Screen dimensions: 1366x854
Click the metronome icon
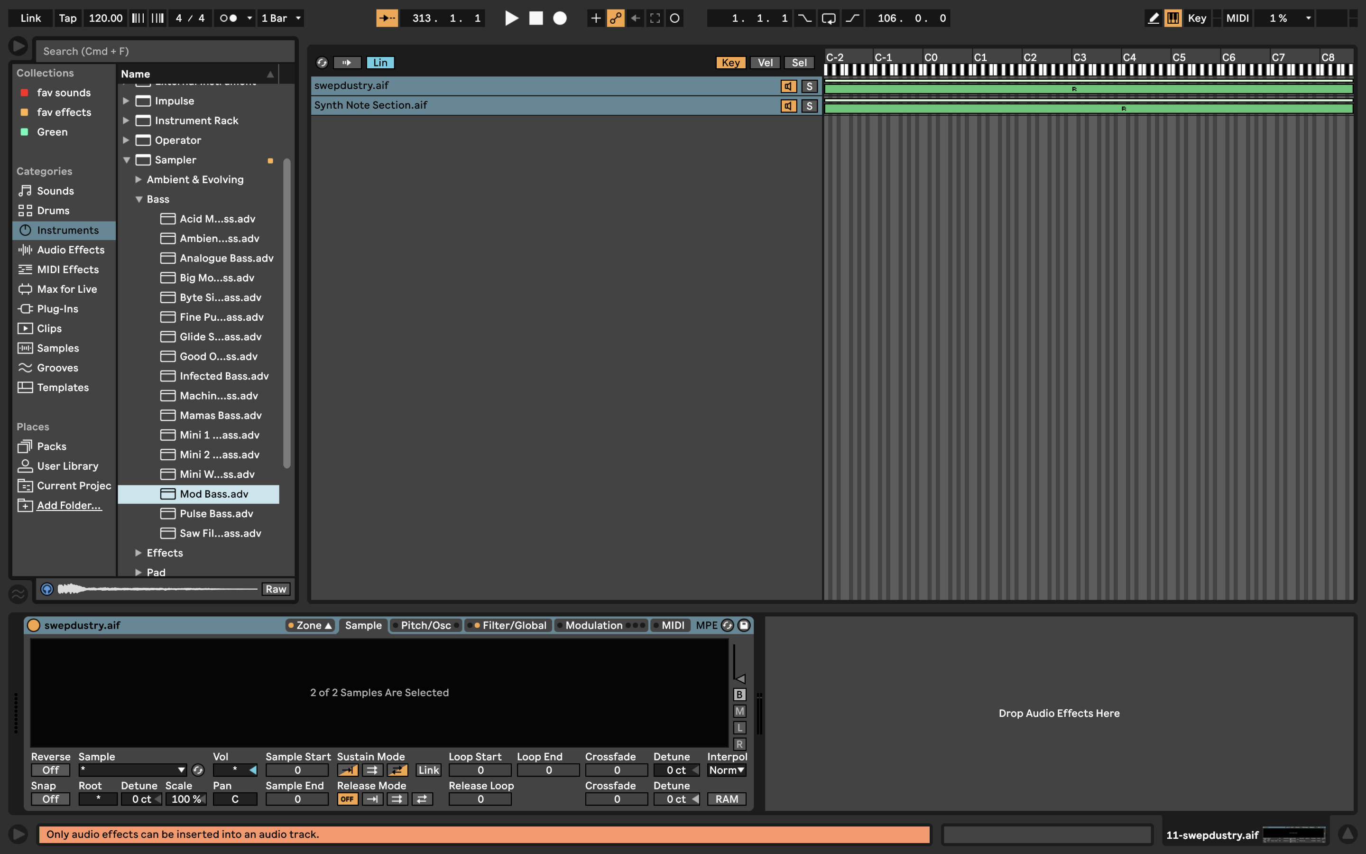click(228, 18)
